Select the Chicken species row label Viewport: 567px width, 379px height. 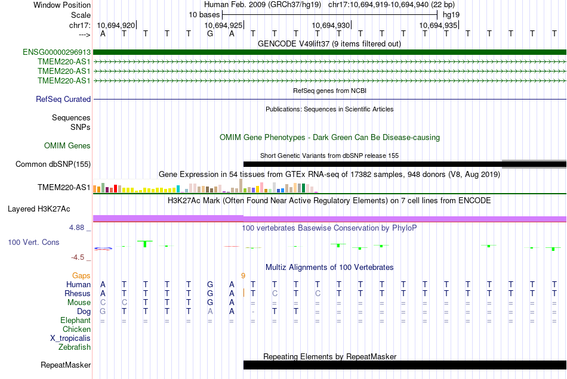click(76, 329)
